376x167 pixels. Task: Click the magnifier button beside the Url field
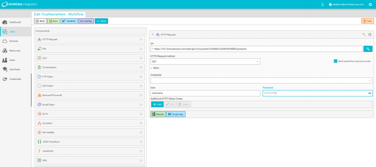pyautogui.click(x=368, y=48)
